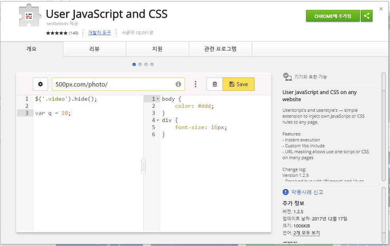Click the info icon in URL field
Image resolution: width=390 pixels, height=246 pixels.
(x=178, y=84)
